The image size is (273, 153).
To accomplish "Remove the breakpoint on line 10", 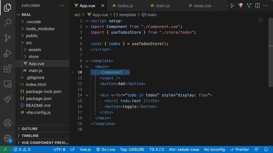I will coord(72,72).
